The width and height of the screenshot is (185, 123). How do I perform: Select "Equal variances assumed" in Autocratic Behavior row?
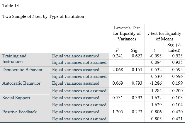(76, 83)
